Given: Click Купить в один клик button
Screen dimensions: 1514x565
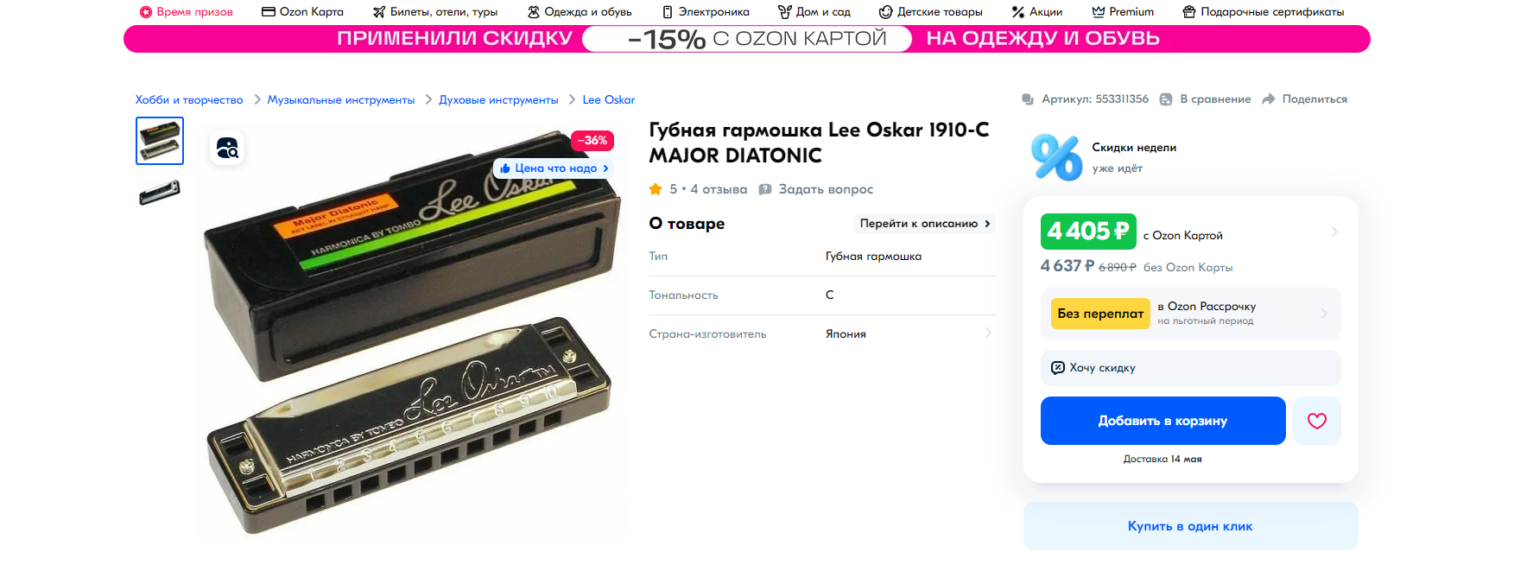Looking at the screenshot, I should pyautogui.click(x=1190, y=526).
